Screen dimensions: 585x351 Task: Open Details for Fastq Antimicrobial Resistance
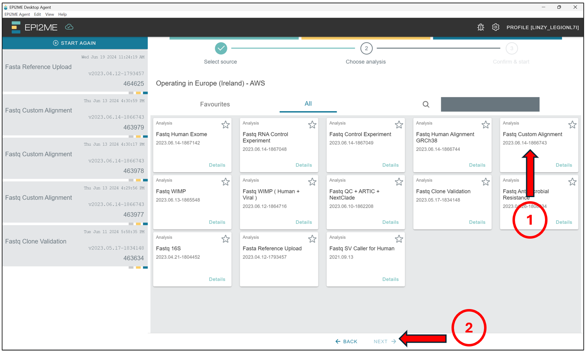click(x=564, y=222)
